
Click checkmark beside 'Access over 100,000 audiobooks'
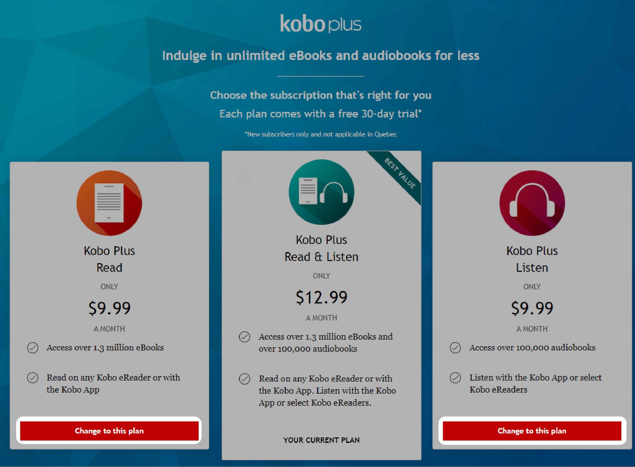point(455,348)
